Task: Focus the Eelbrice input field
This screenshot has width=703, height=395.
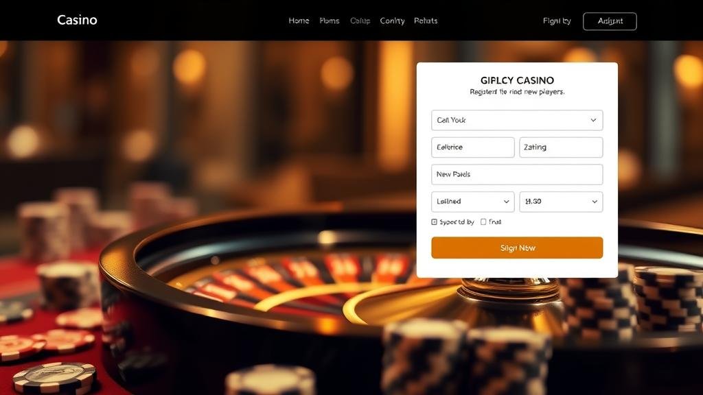Action: tap(472, 147)
